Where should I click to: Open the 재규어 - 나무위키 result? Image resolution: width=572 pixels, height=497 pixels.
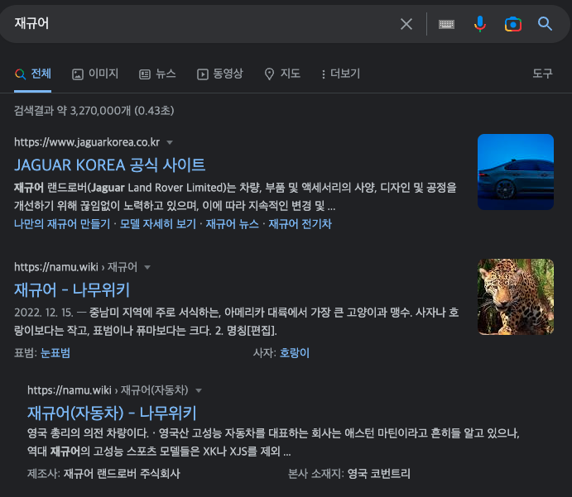pyautogui.click(x=72, y=289)
